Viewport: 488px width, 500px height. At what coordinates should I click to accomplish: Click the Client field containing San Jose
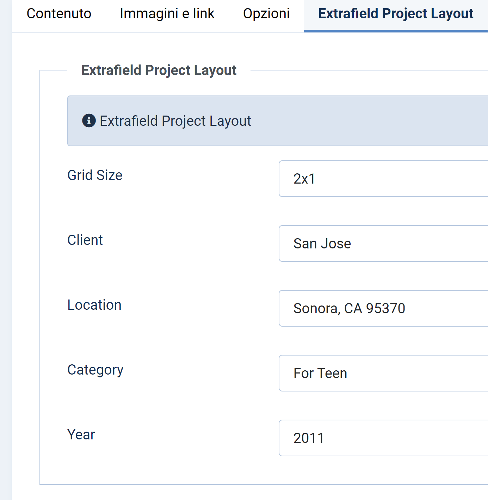point(383,243)
